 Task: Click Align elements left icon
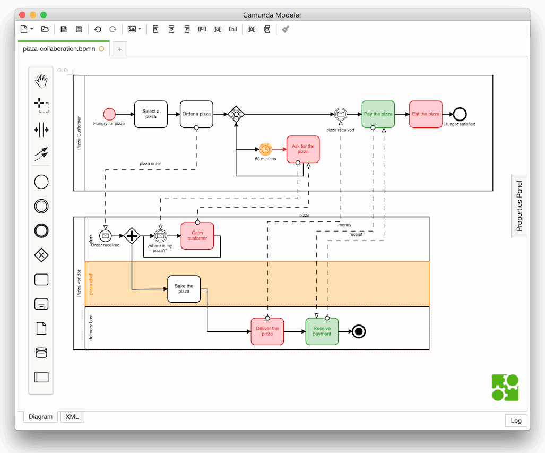coord(156,29)
